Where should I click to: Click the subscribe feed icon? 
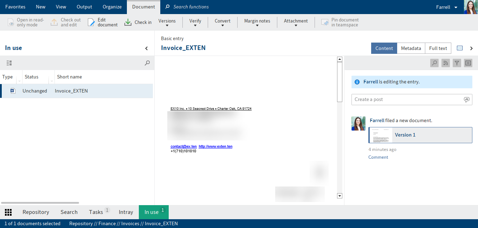[446, 63]
